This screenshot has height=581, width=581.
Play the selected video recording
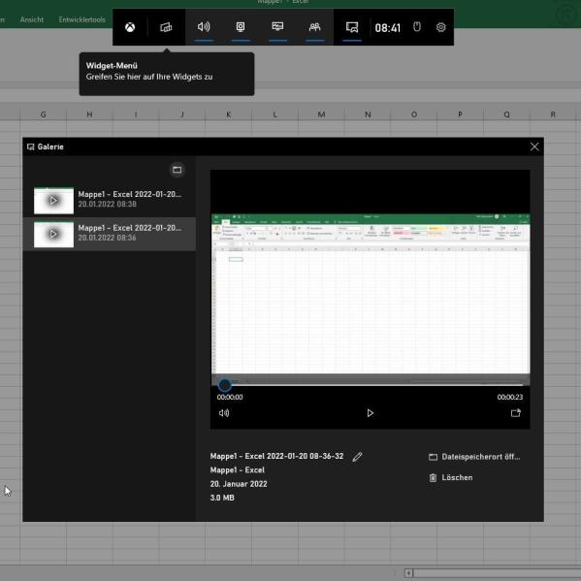click(x=370, y=413)
